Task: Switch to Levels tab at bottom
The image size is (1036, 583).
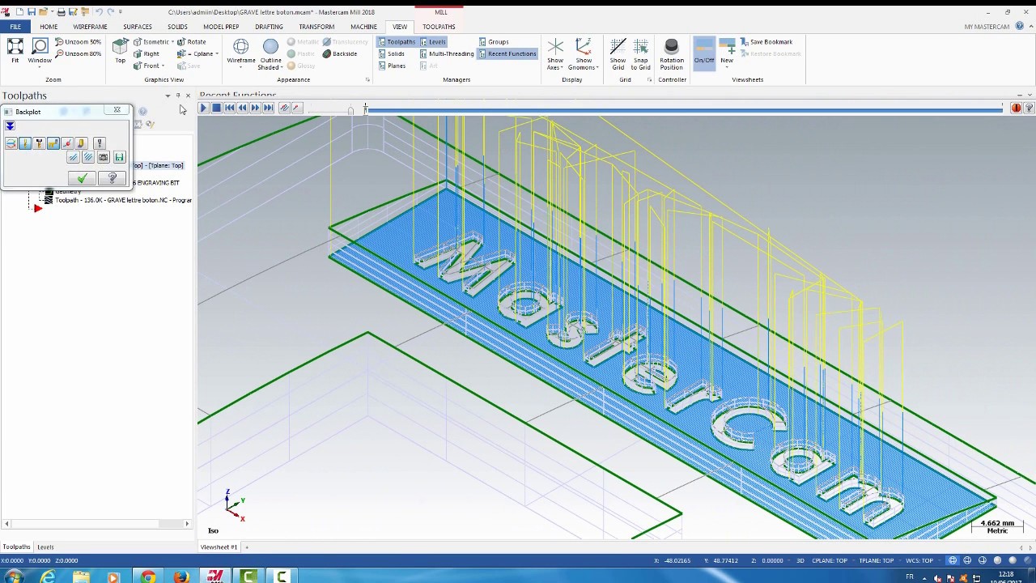Action: (x=45, y=547)
